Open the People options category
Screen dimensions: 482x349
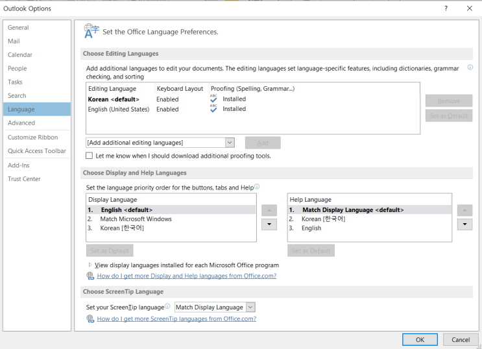(37, 68)
